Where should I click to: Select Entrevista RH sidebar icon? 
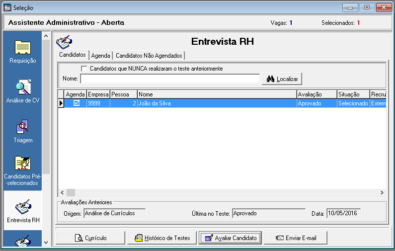click(x=23, y=206)
